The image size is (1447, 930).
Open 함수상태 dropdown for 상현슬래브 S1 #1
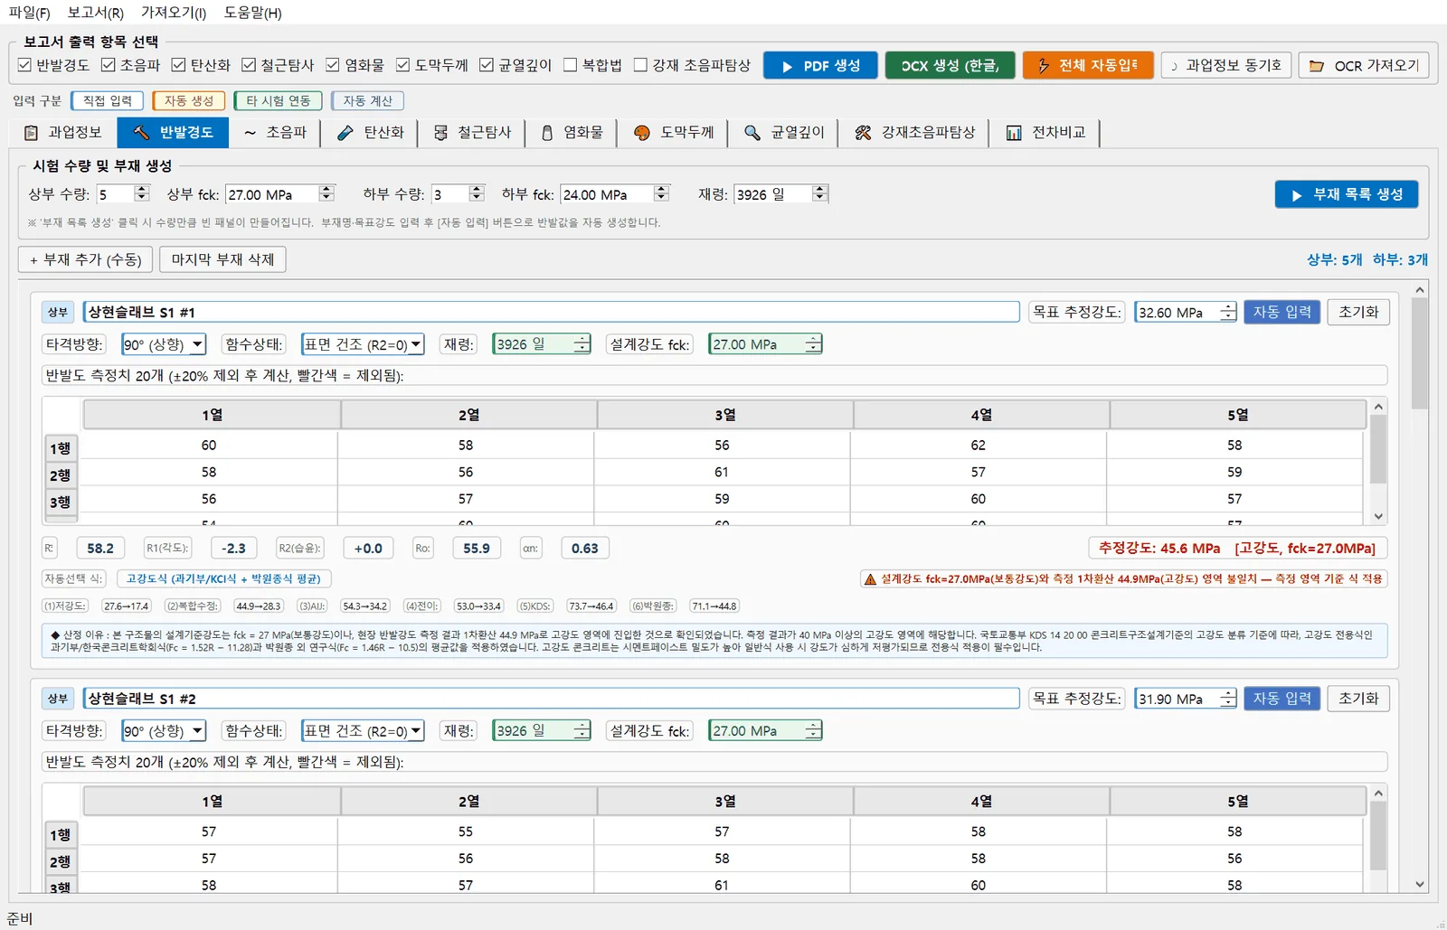(x=363, y=344)
